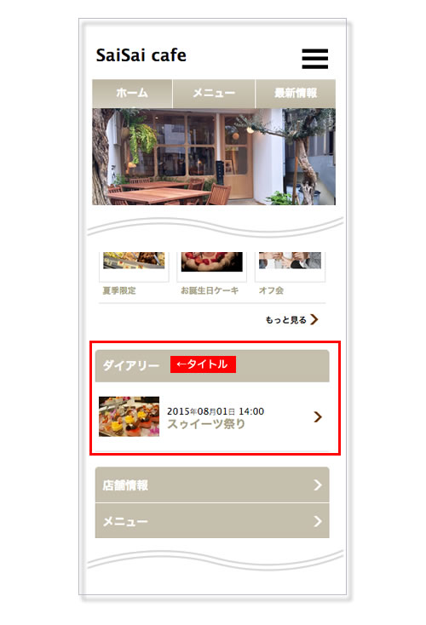Select the ホーム tab

(x=132, y=94)
